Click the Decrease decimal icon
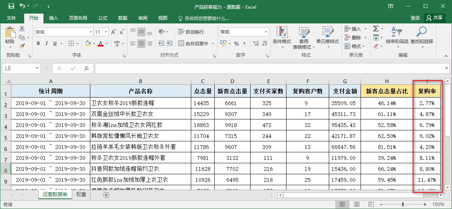The width and height of the screenshot is (452, 209). pyautogui.click(x=264, y=43)
